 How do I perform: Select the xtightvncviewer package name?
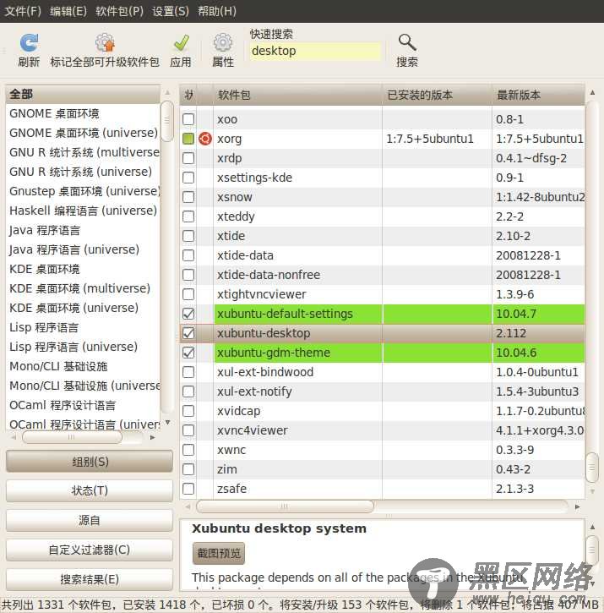click(x=262, y=294)
